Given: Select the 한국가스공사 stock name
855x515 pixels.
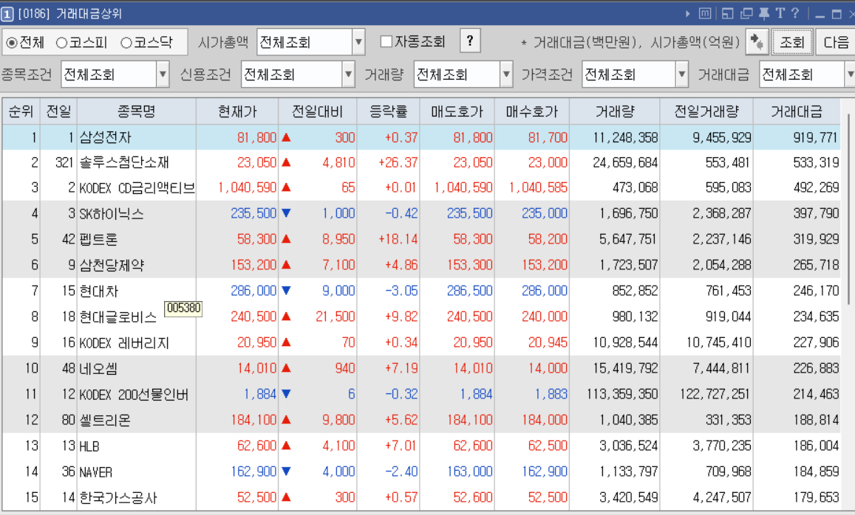Looking at the screenshot, I should click(117, 497).
